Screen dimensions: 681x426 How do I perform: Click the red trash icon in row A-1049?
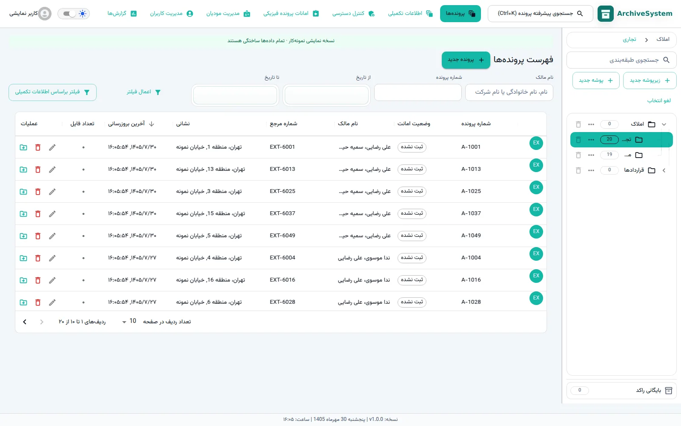(x=38, y=236)
